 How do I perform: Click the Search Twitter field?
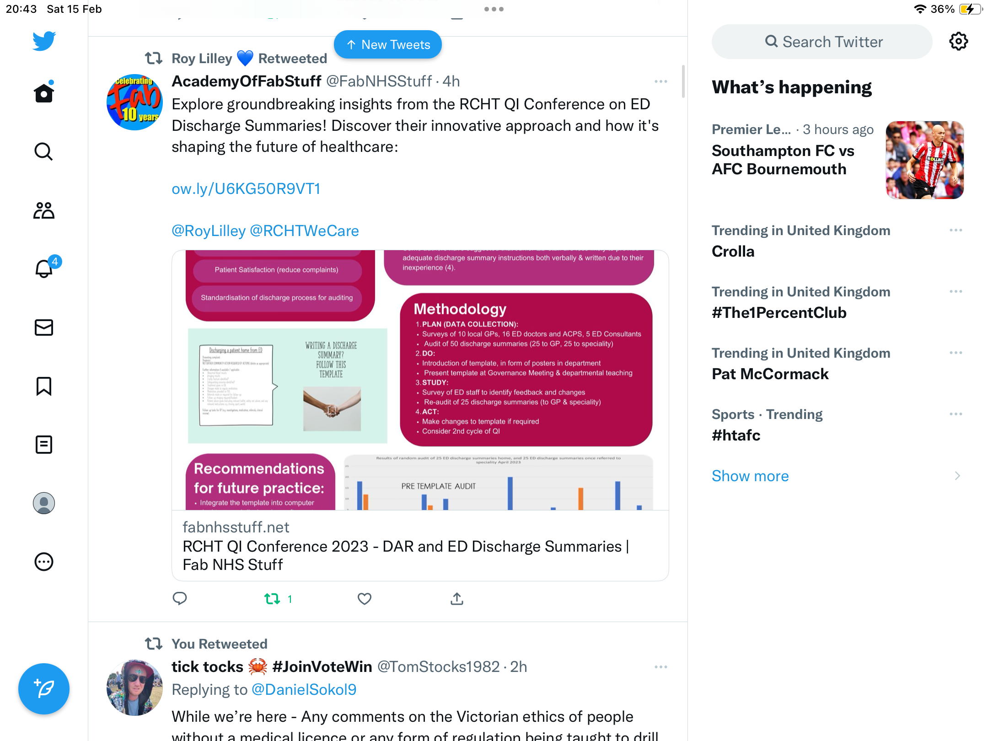[x=822, y=42]
